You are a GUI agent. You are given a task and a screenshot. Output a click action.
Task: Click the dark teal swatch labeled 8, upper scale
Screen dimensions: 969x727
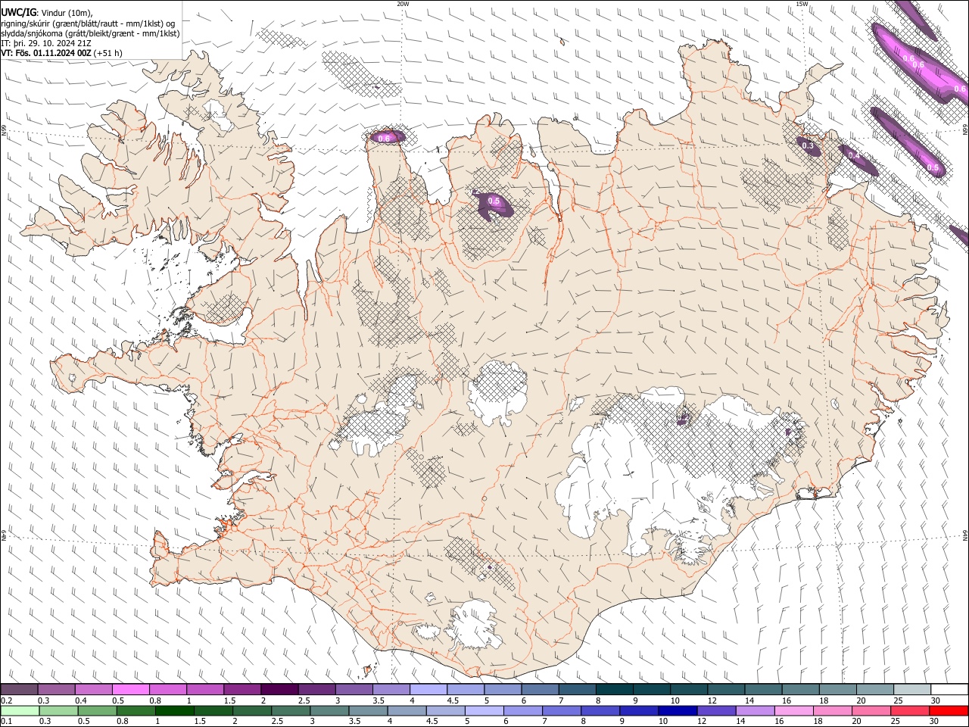pos(614,690)
